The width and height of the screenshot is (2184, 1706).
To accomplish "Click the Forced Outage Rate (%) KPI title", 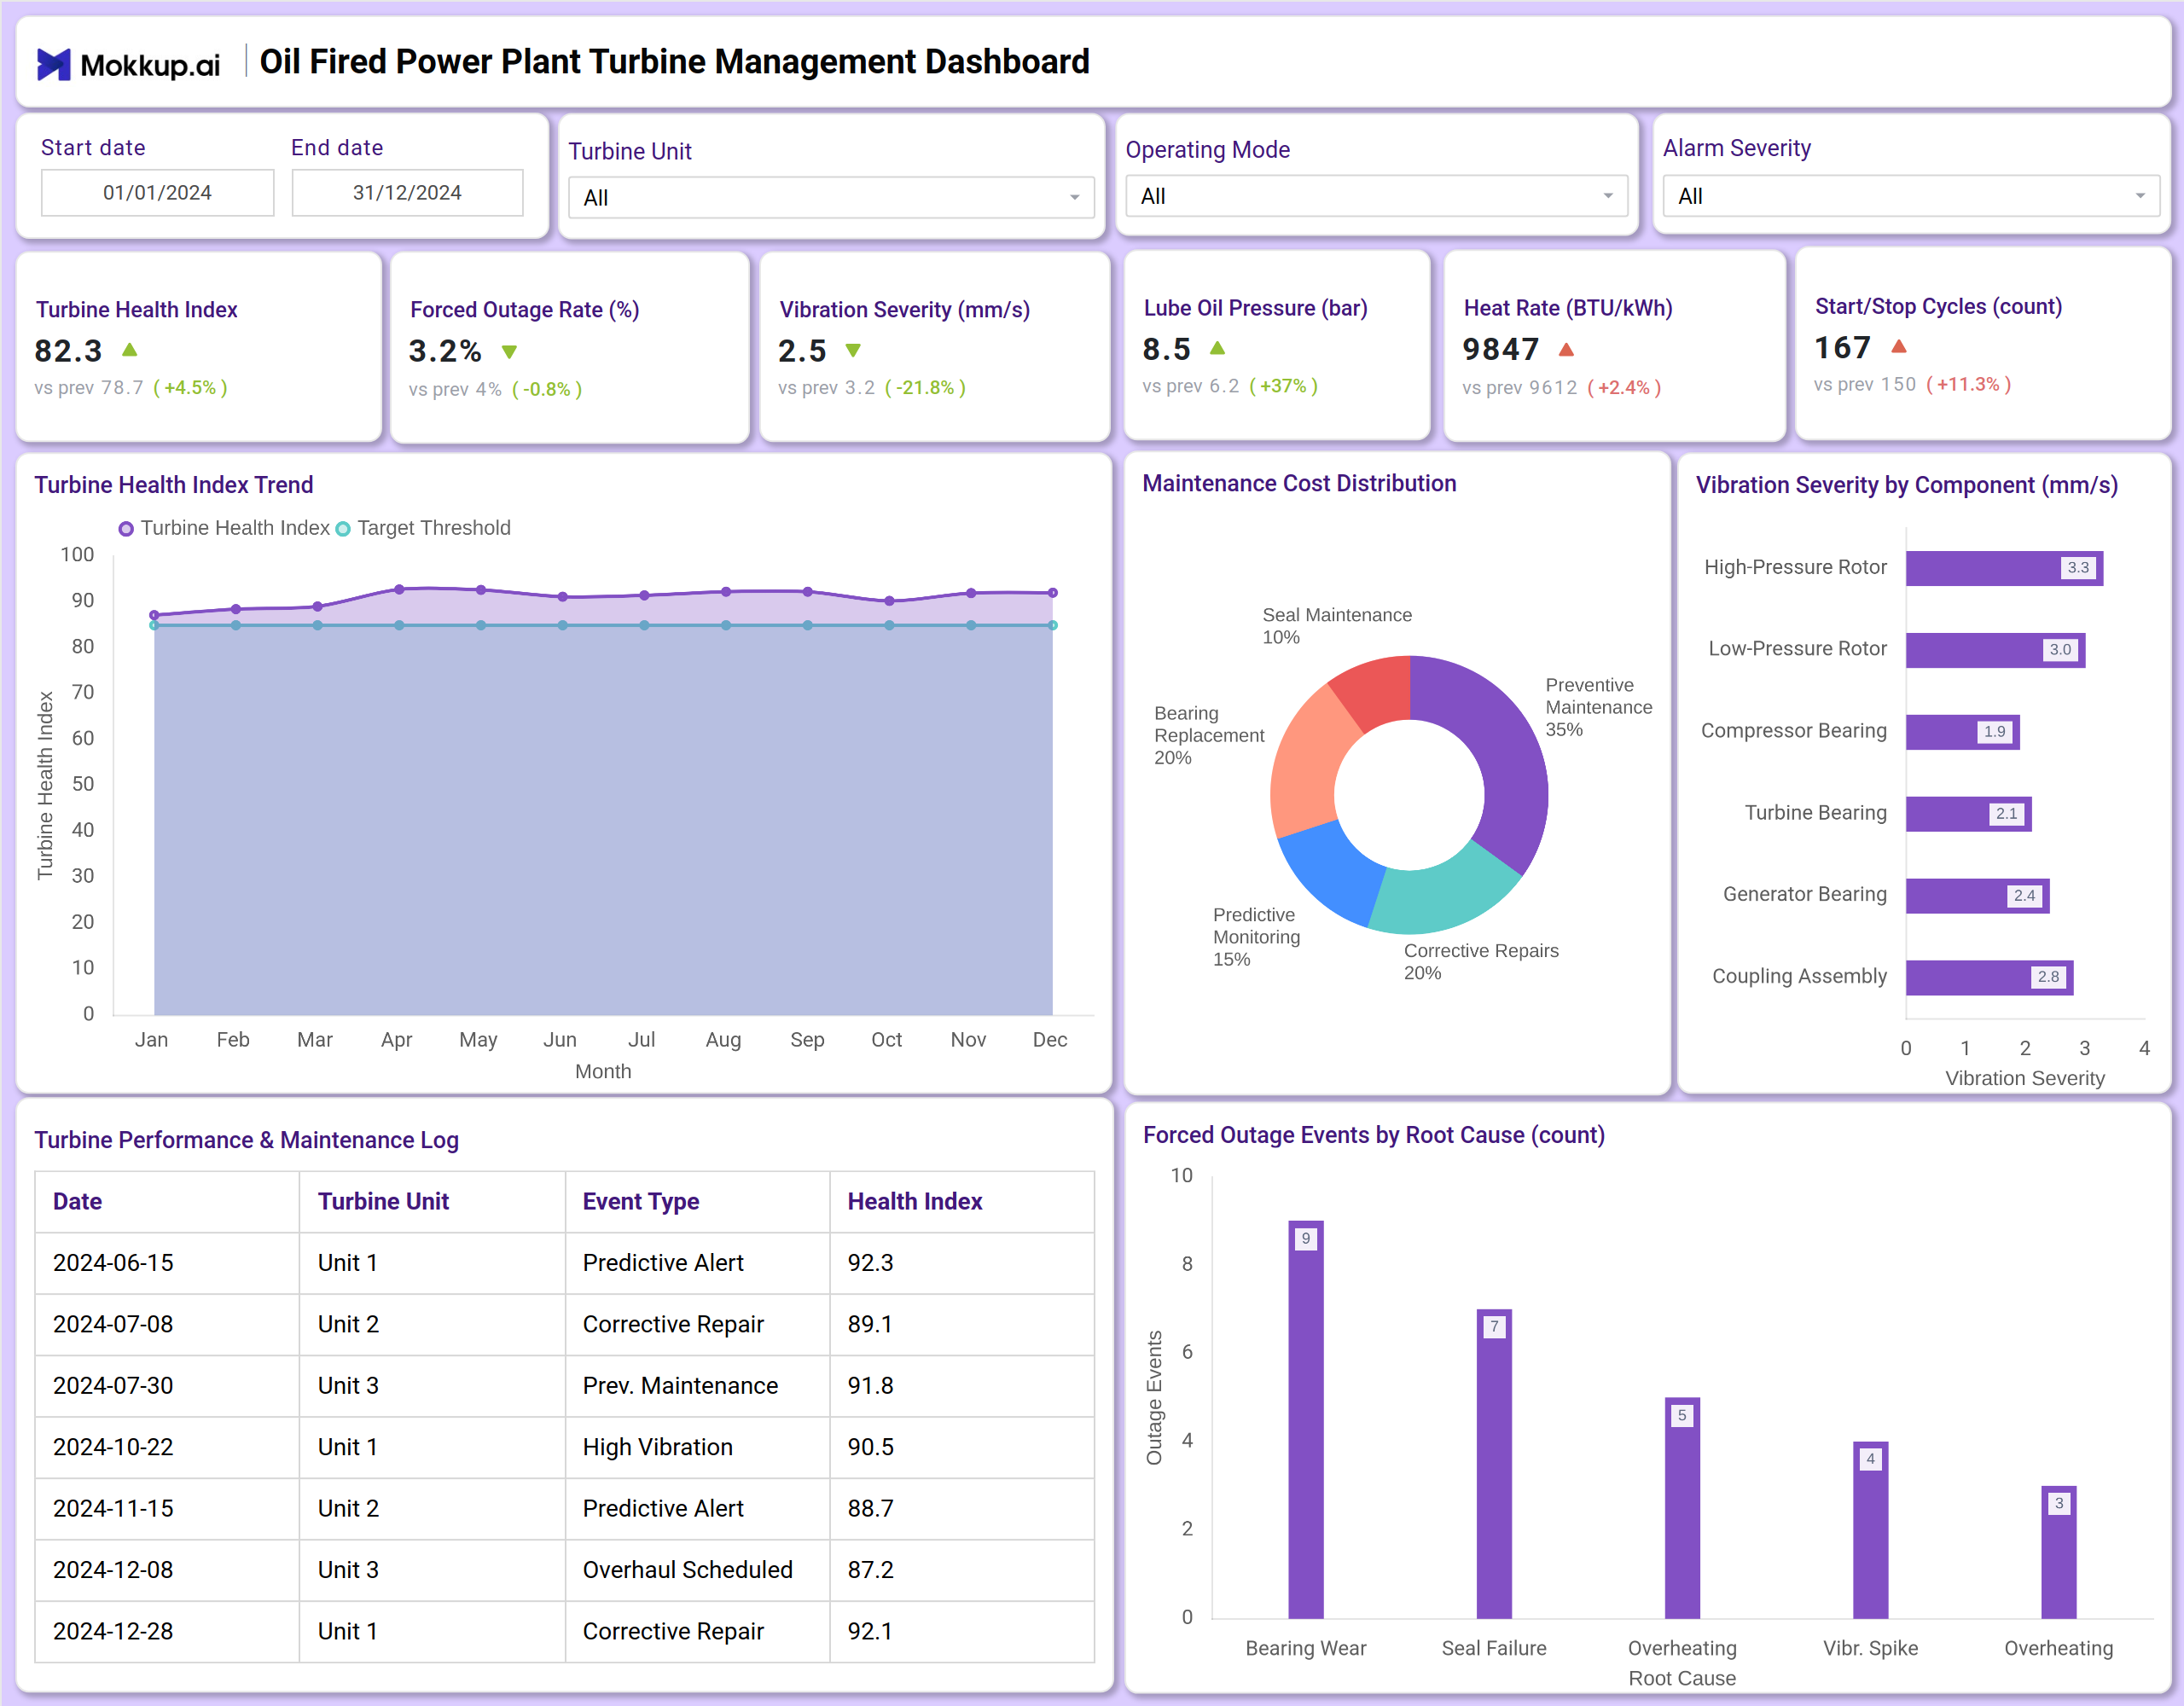I will click(524, 310).
